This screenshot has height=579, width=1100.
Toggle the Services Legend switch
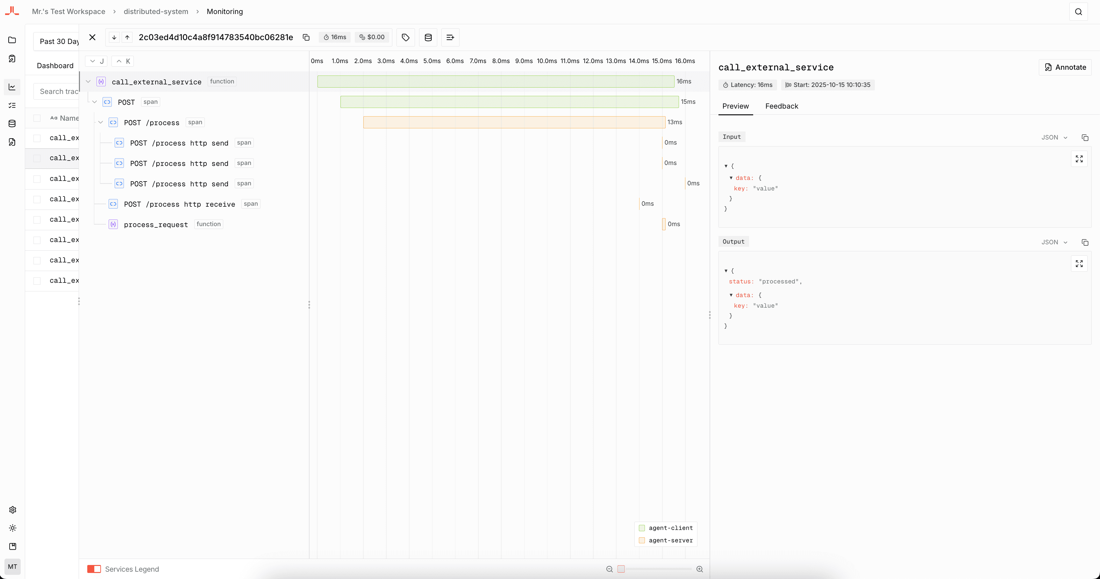pyautogui.click(x=94, y=569)
